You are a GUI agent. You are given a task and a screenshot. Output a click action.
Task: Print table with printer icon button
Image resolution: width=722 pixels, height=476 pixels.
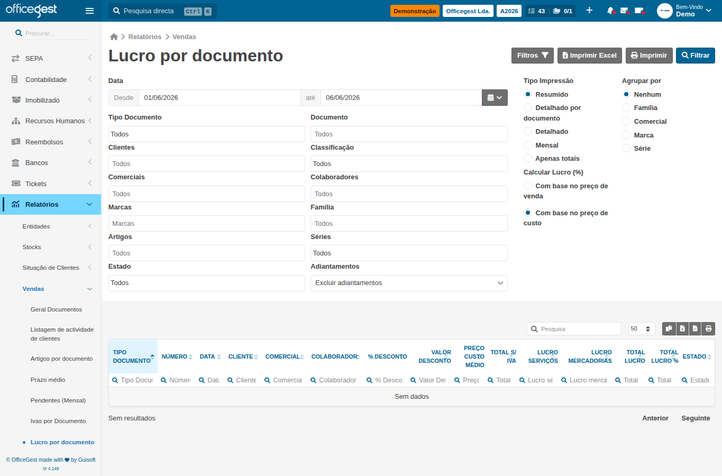(x=708, y=329)
